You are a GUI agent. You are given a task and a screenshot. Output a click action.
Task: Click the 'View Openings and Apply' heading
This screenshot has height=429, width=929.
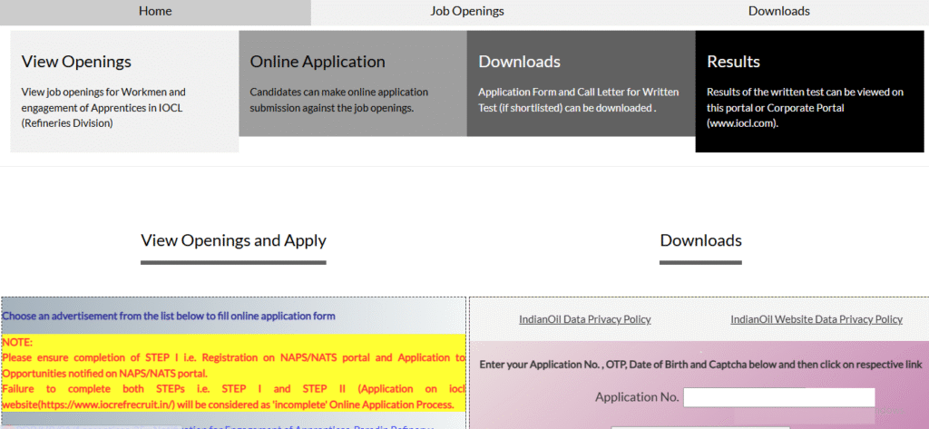233,240
